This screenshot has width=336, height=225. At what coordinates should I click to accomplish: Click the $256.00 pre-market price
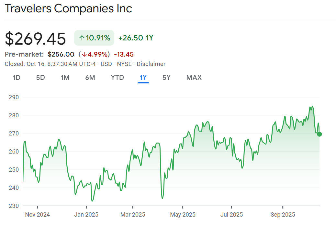click(x=61, y=54)
